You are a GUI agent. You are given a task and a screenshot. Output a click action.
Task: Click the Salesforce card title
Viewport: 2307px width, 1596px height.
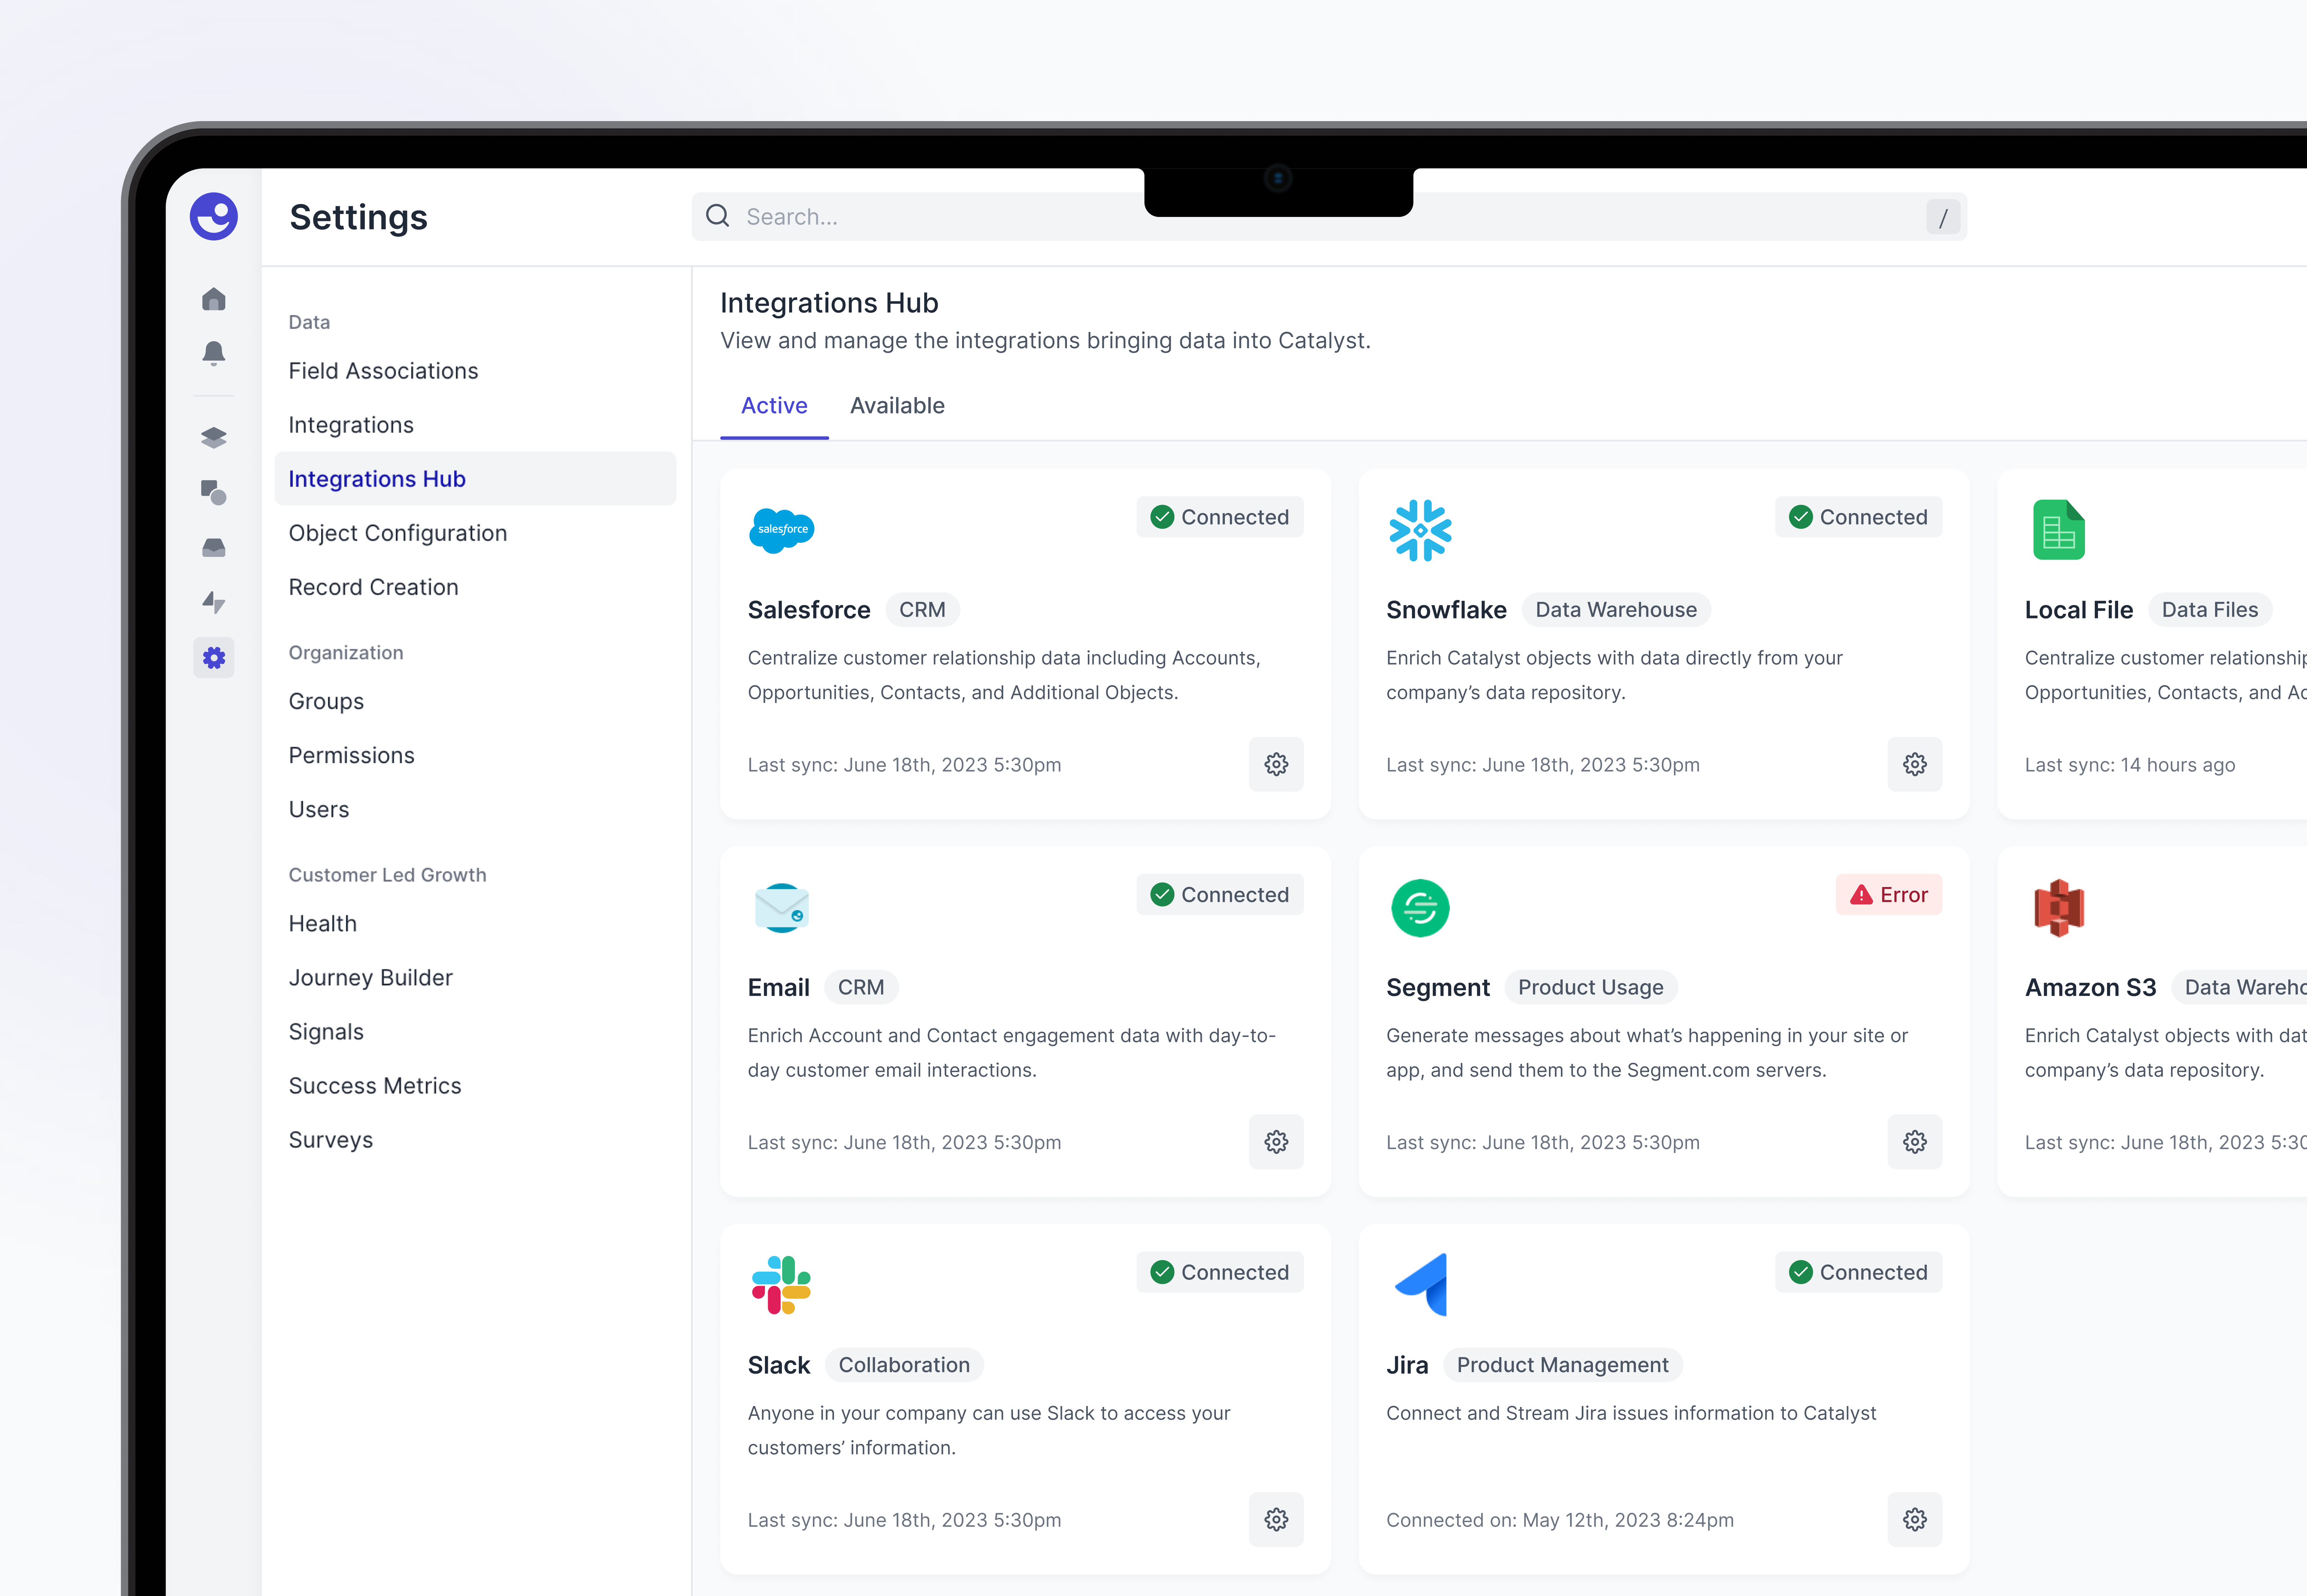[808, 610]
